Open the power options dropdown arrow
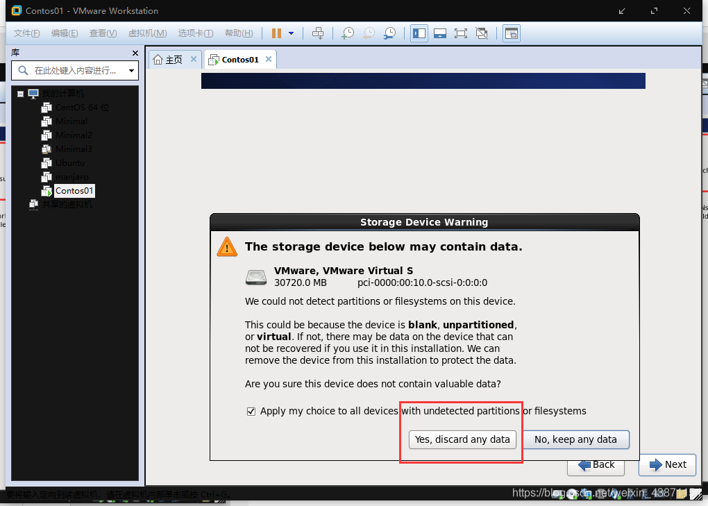 (x=292, y=33)
